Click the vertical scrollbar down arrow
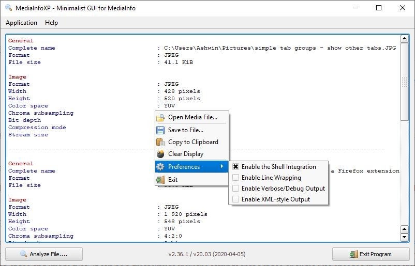Image resolution: width=415 pixels, height=266 pixels. tap(405, 237)
